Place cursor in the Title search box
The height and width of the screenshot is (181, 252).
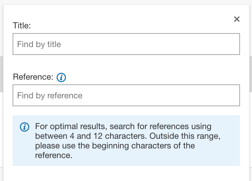(x=126, y=44)
